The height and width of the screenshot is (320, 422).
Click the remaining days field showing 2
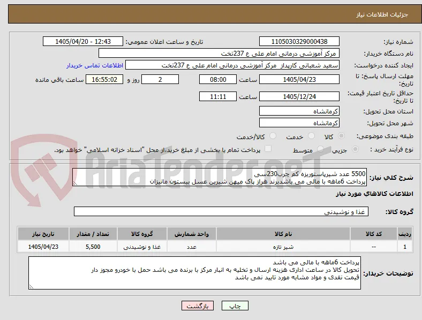pyautogui.click(x=160, y=79)
